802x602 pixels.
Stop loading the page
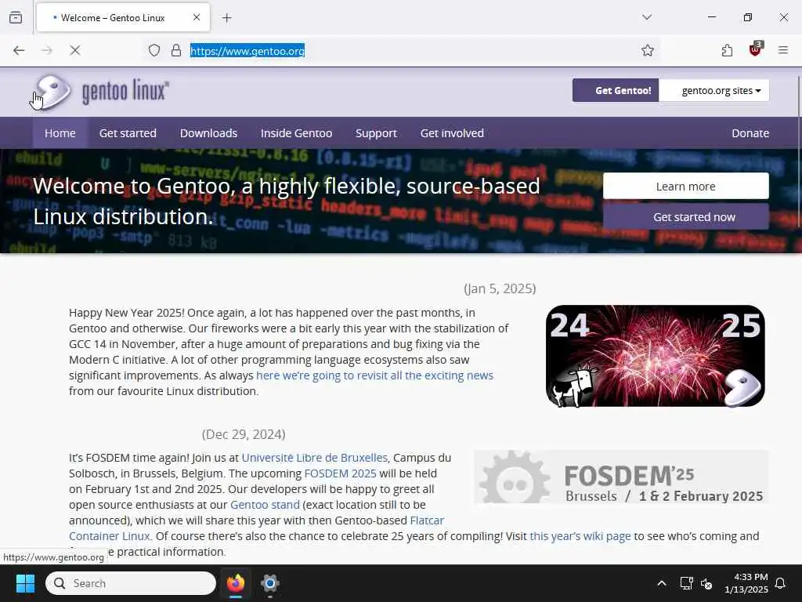pyautogui.click(x=74, y=50)
